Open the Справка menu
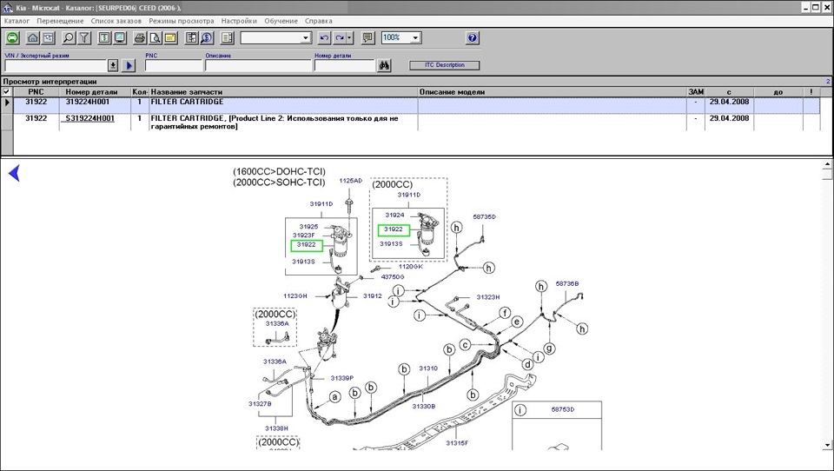Viewport: 834px width, 471px height. (x=319, y=21)
